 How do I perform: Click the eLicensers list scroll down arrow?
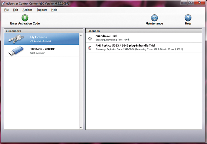pos(81,127)
